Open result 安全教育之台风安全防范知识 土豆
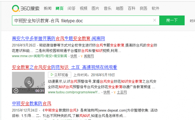The height and width of the screenshot is (120, 195). (64, 67)
